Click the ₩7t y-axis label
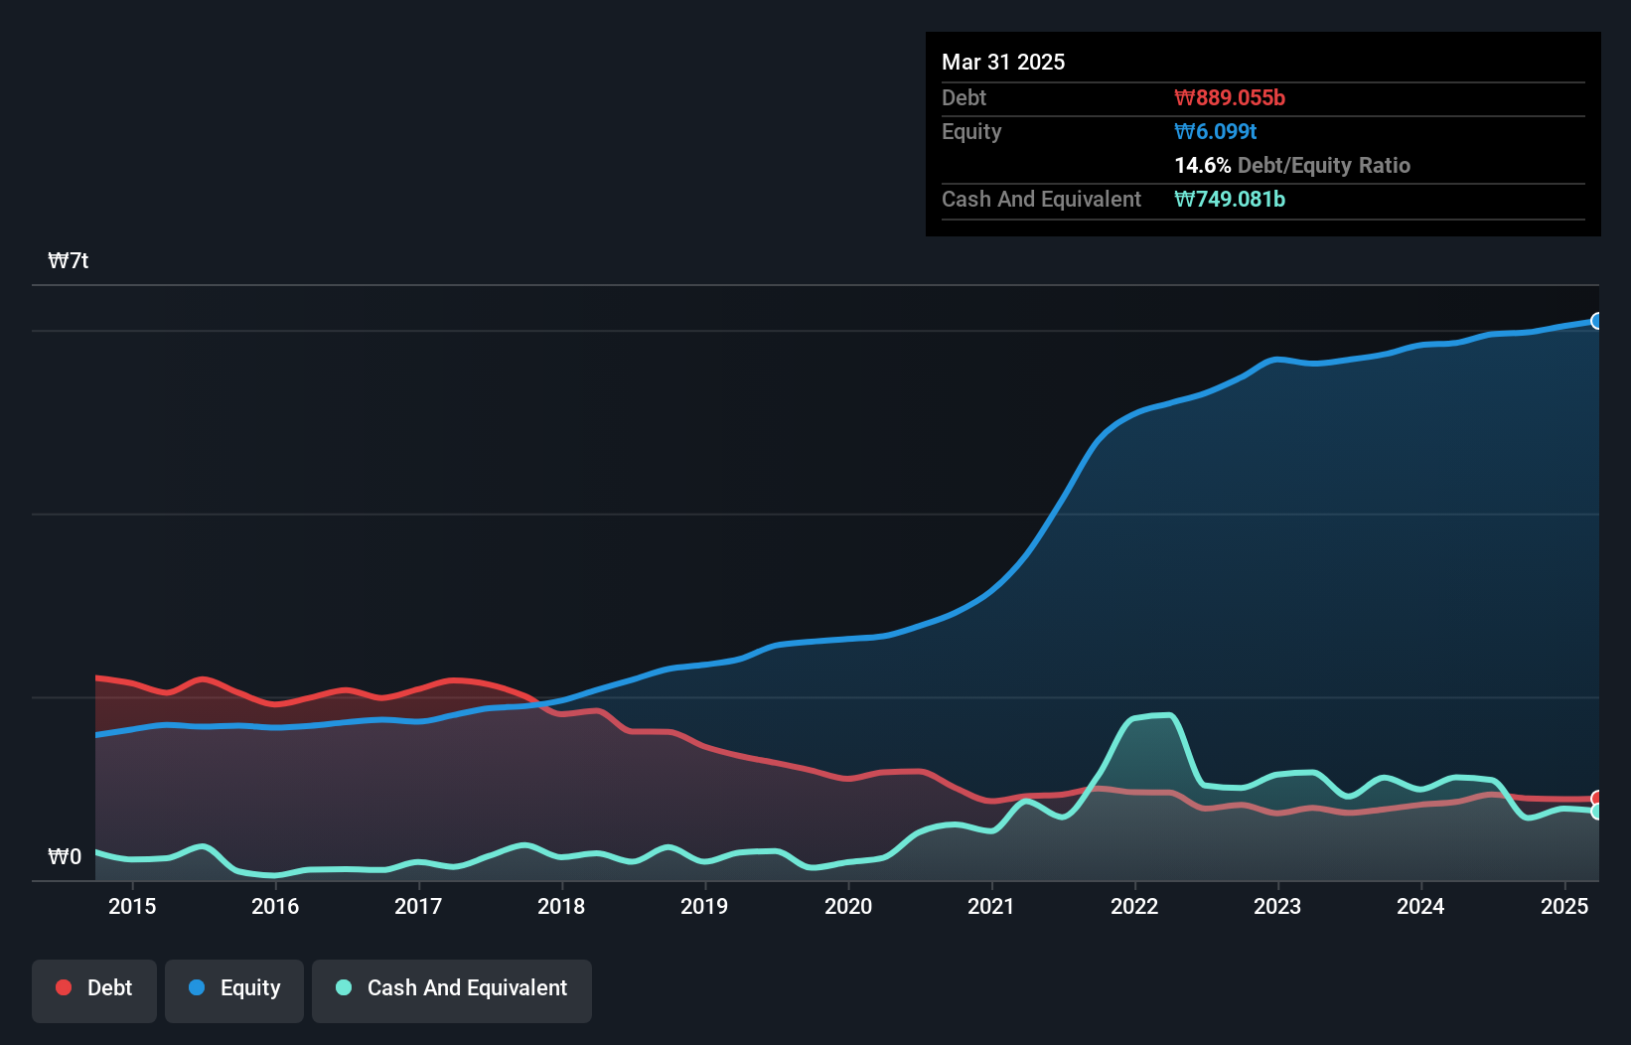The width and height of the screenshot is (1631, 1045). click(69, 261)
